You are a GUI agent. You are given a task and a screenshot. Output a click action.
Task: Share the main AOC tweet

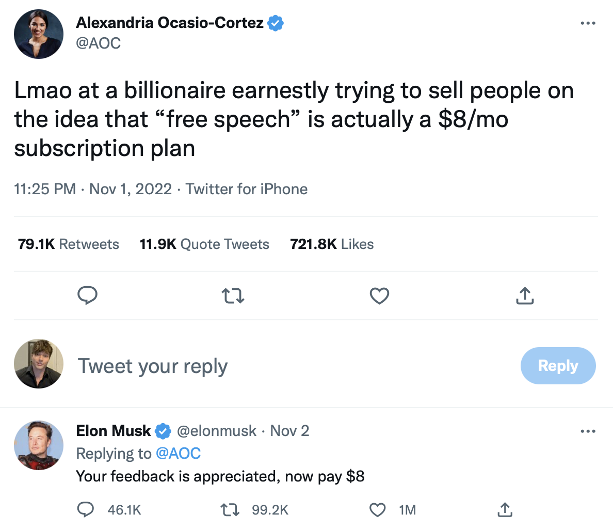click(x=525, y=295)
